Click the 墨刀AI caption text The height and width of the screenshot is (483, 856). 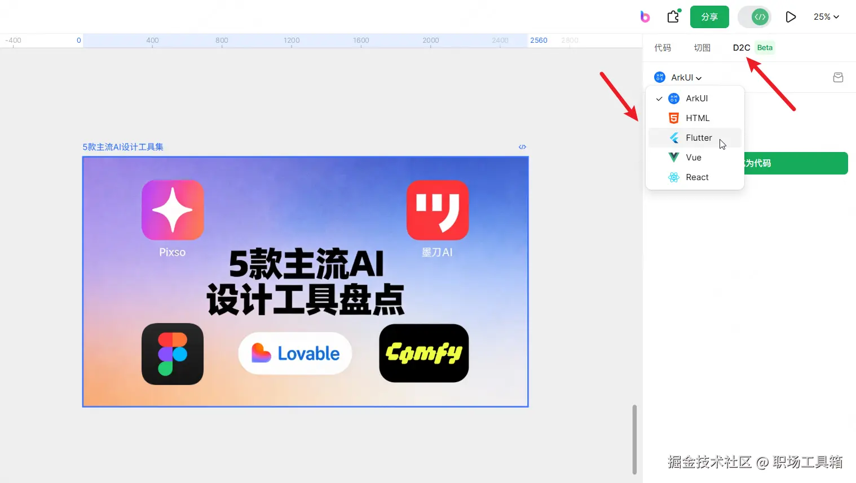tap(438, 252)
